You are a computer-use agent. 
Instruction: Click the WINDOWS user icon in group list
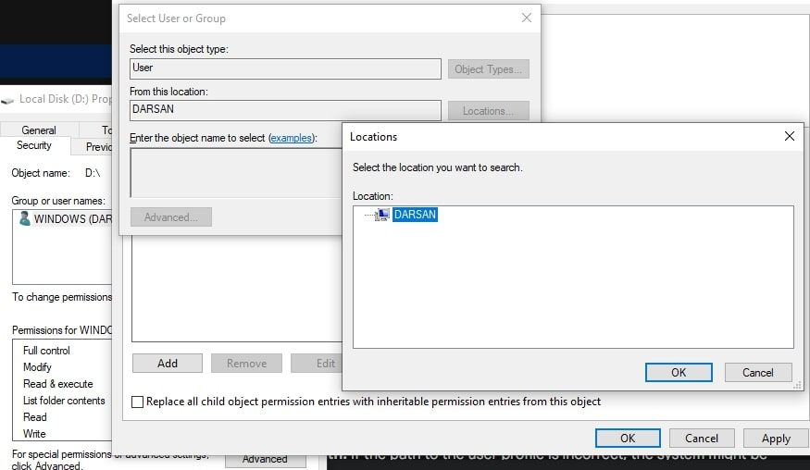coord(24,218)
